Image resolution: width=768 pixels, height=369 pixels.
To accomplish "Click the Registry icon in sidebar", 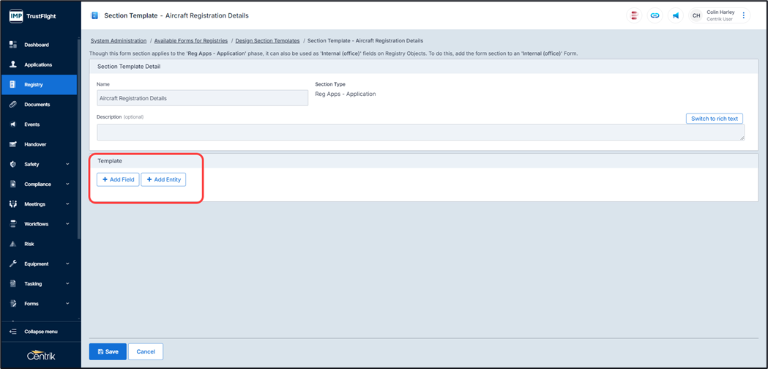I will coord(13,84).
